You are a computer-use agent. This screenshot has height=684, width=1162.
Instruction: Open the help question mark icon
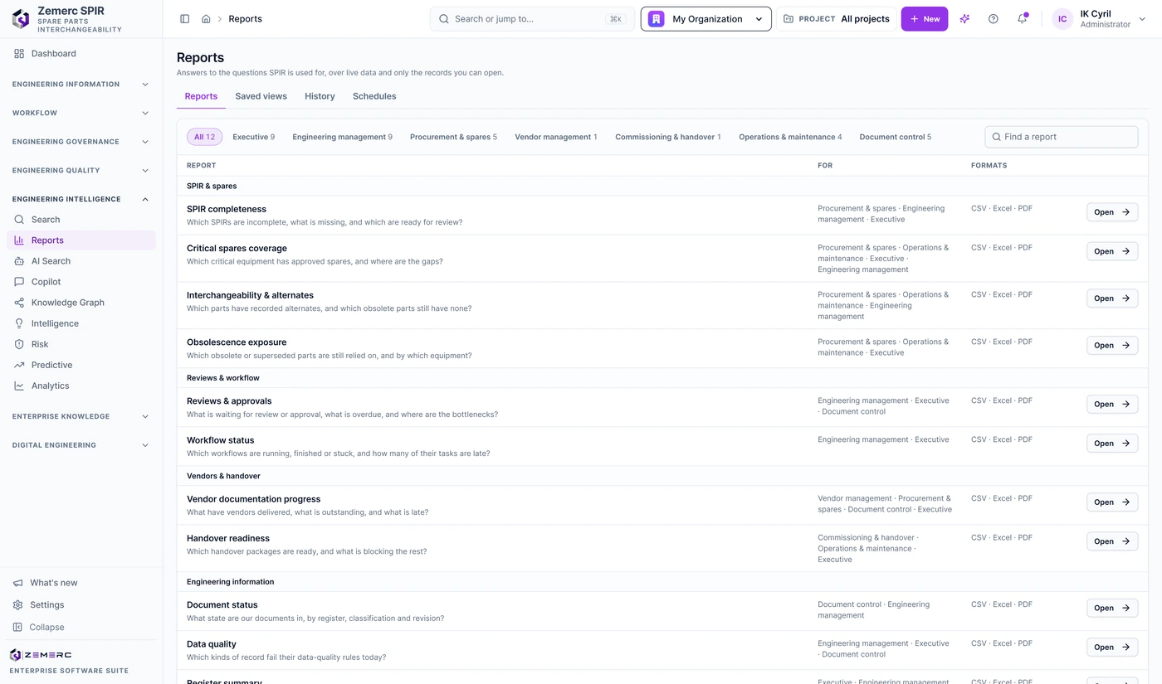click(x=994, y=19)
